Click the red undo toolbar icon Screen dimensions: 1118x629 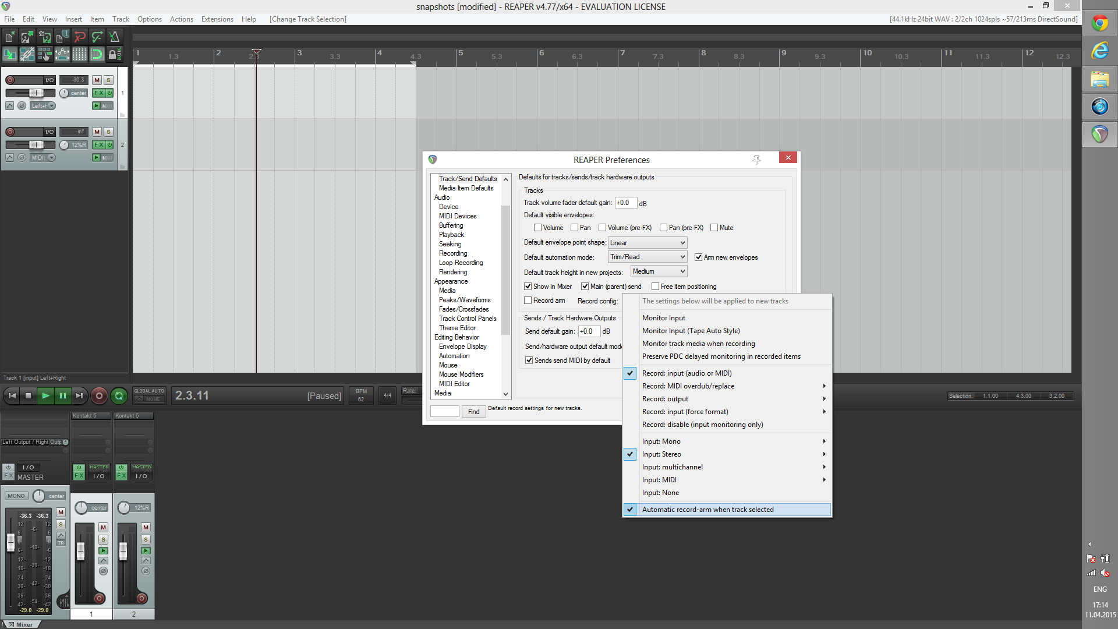tap(80, 37)
